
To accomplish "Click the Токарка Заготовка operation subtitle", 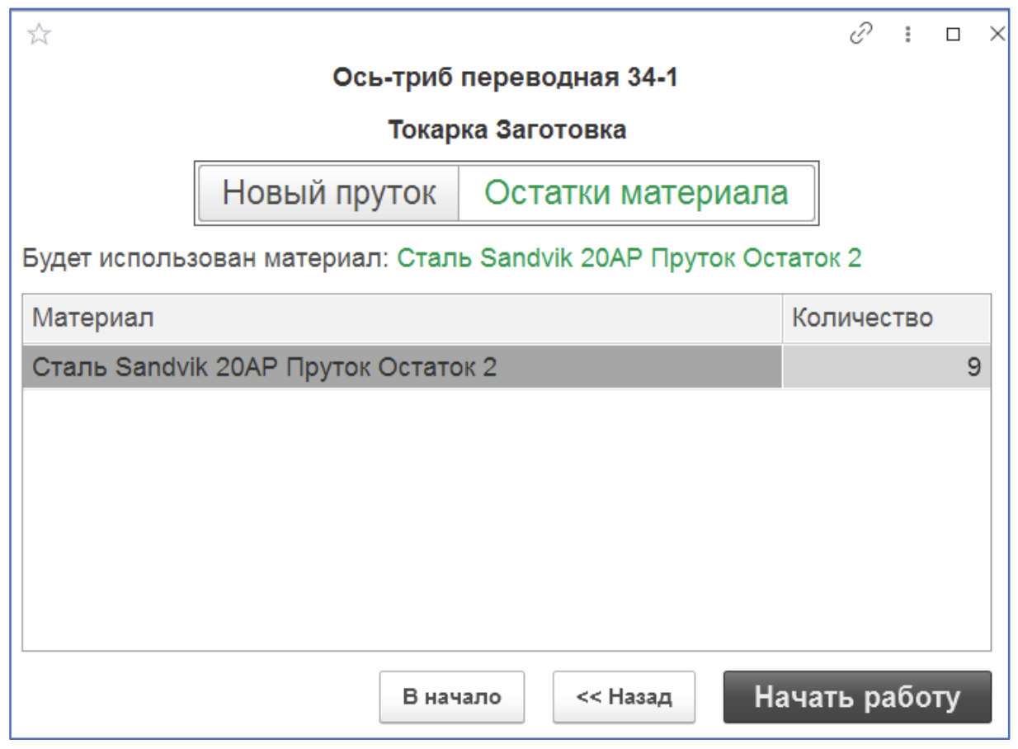I will pos(507,130).
